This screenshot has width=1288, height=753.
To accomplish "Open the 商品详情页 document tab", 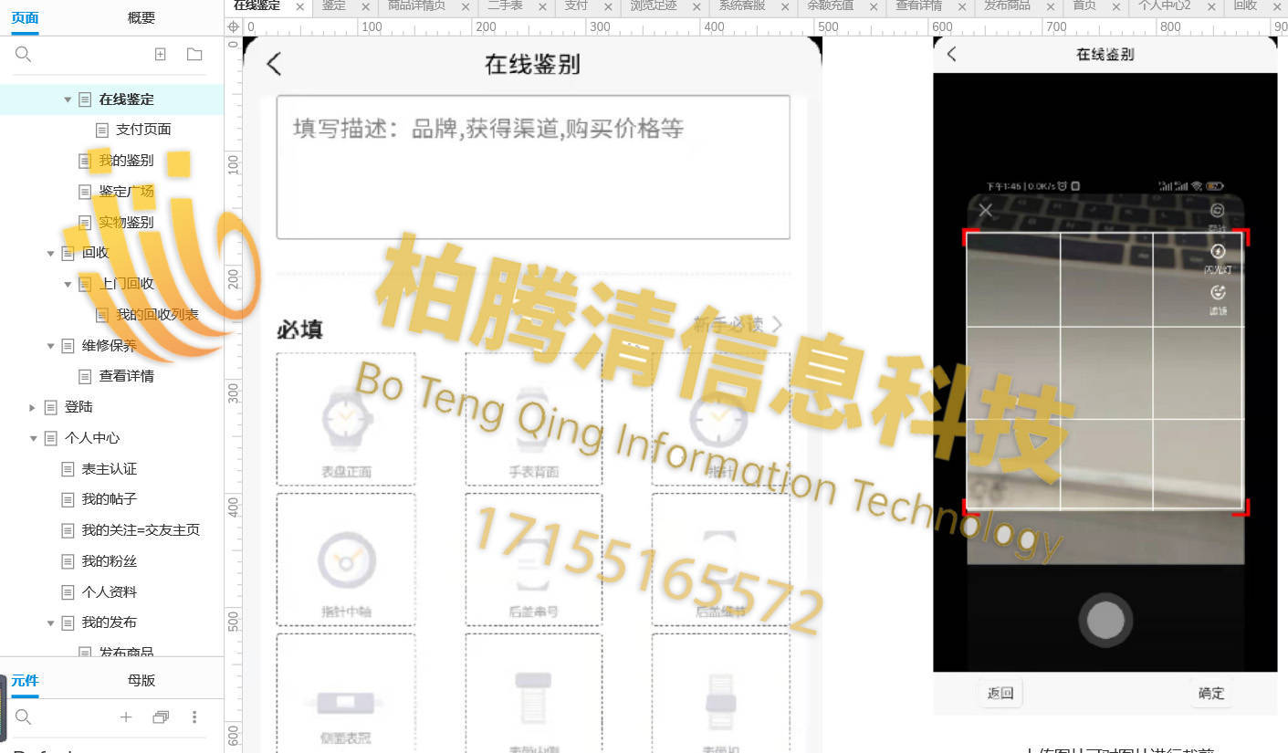I will point(417,5).
